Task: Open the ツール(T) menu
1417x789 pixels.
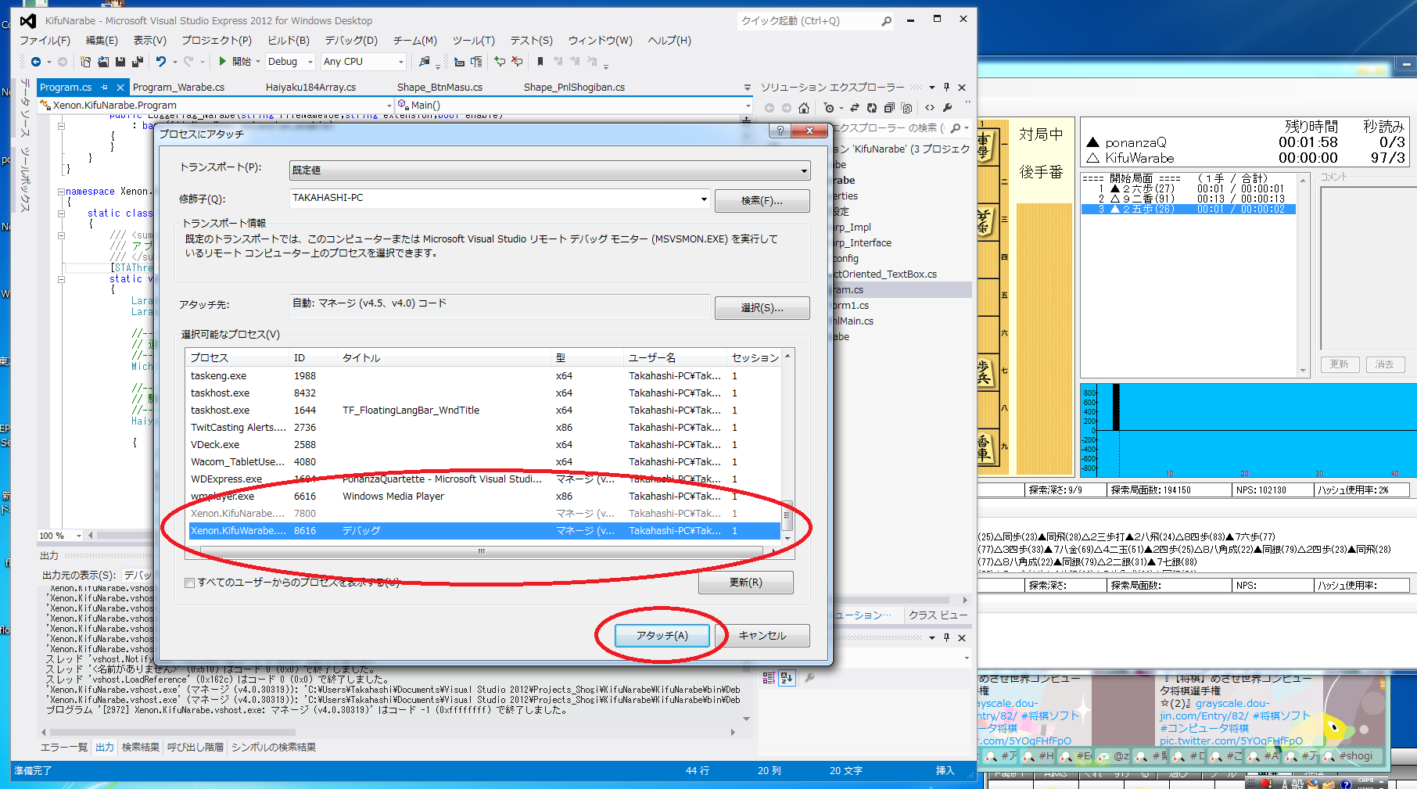Action: point(474,41)
